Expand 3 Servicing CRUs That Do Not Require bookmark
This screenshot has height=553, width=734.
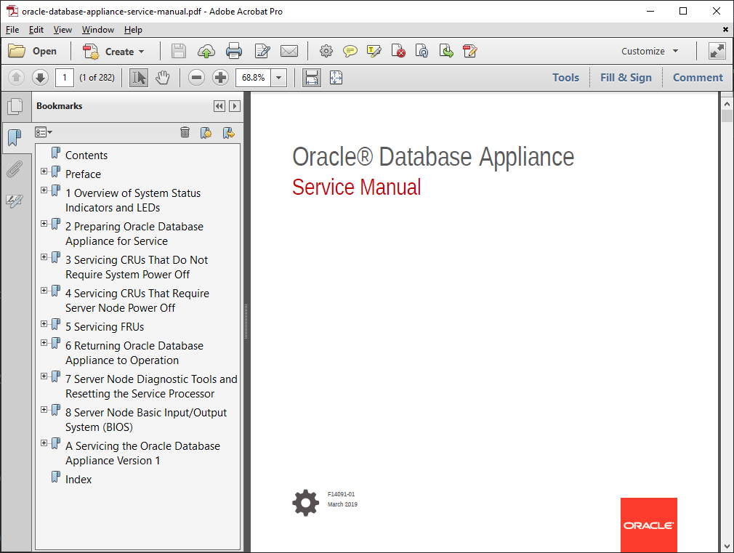(x=44, y=257)
